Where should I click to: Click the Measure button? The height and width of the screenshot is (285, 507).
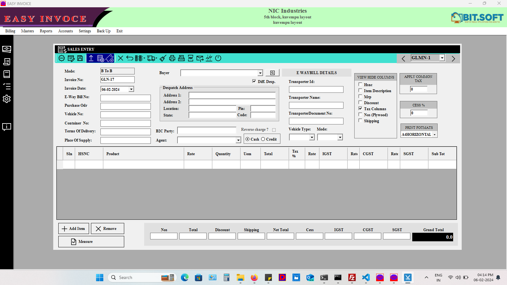(91, 242)
